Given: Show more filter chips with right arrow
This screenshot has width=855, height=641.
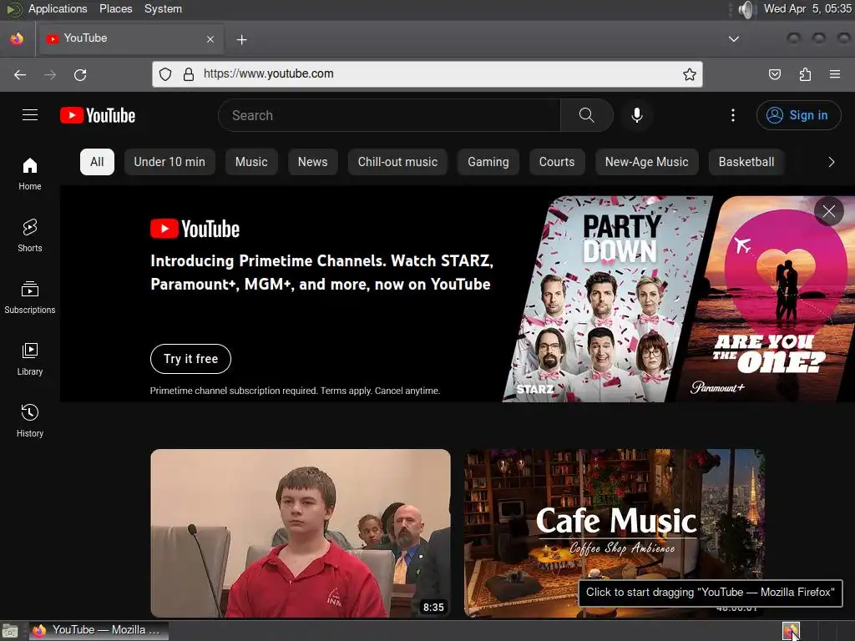Looking at the screenshot, I should 831,162.
